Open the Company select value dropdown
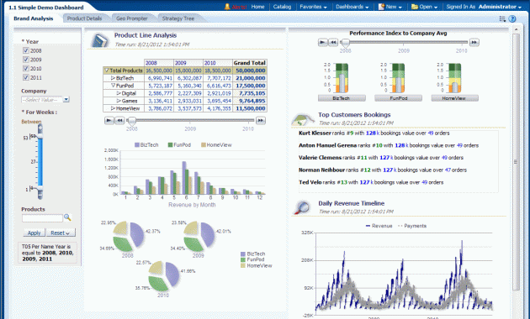This screenshot has width=530, height=319. (x=66, y=99)
